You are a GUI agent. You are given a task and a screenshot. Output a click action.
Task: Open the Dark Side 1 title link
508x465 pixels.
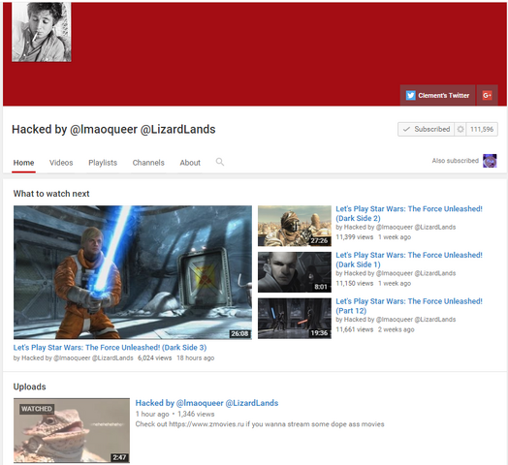click(x=409, y=260)
